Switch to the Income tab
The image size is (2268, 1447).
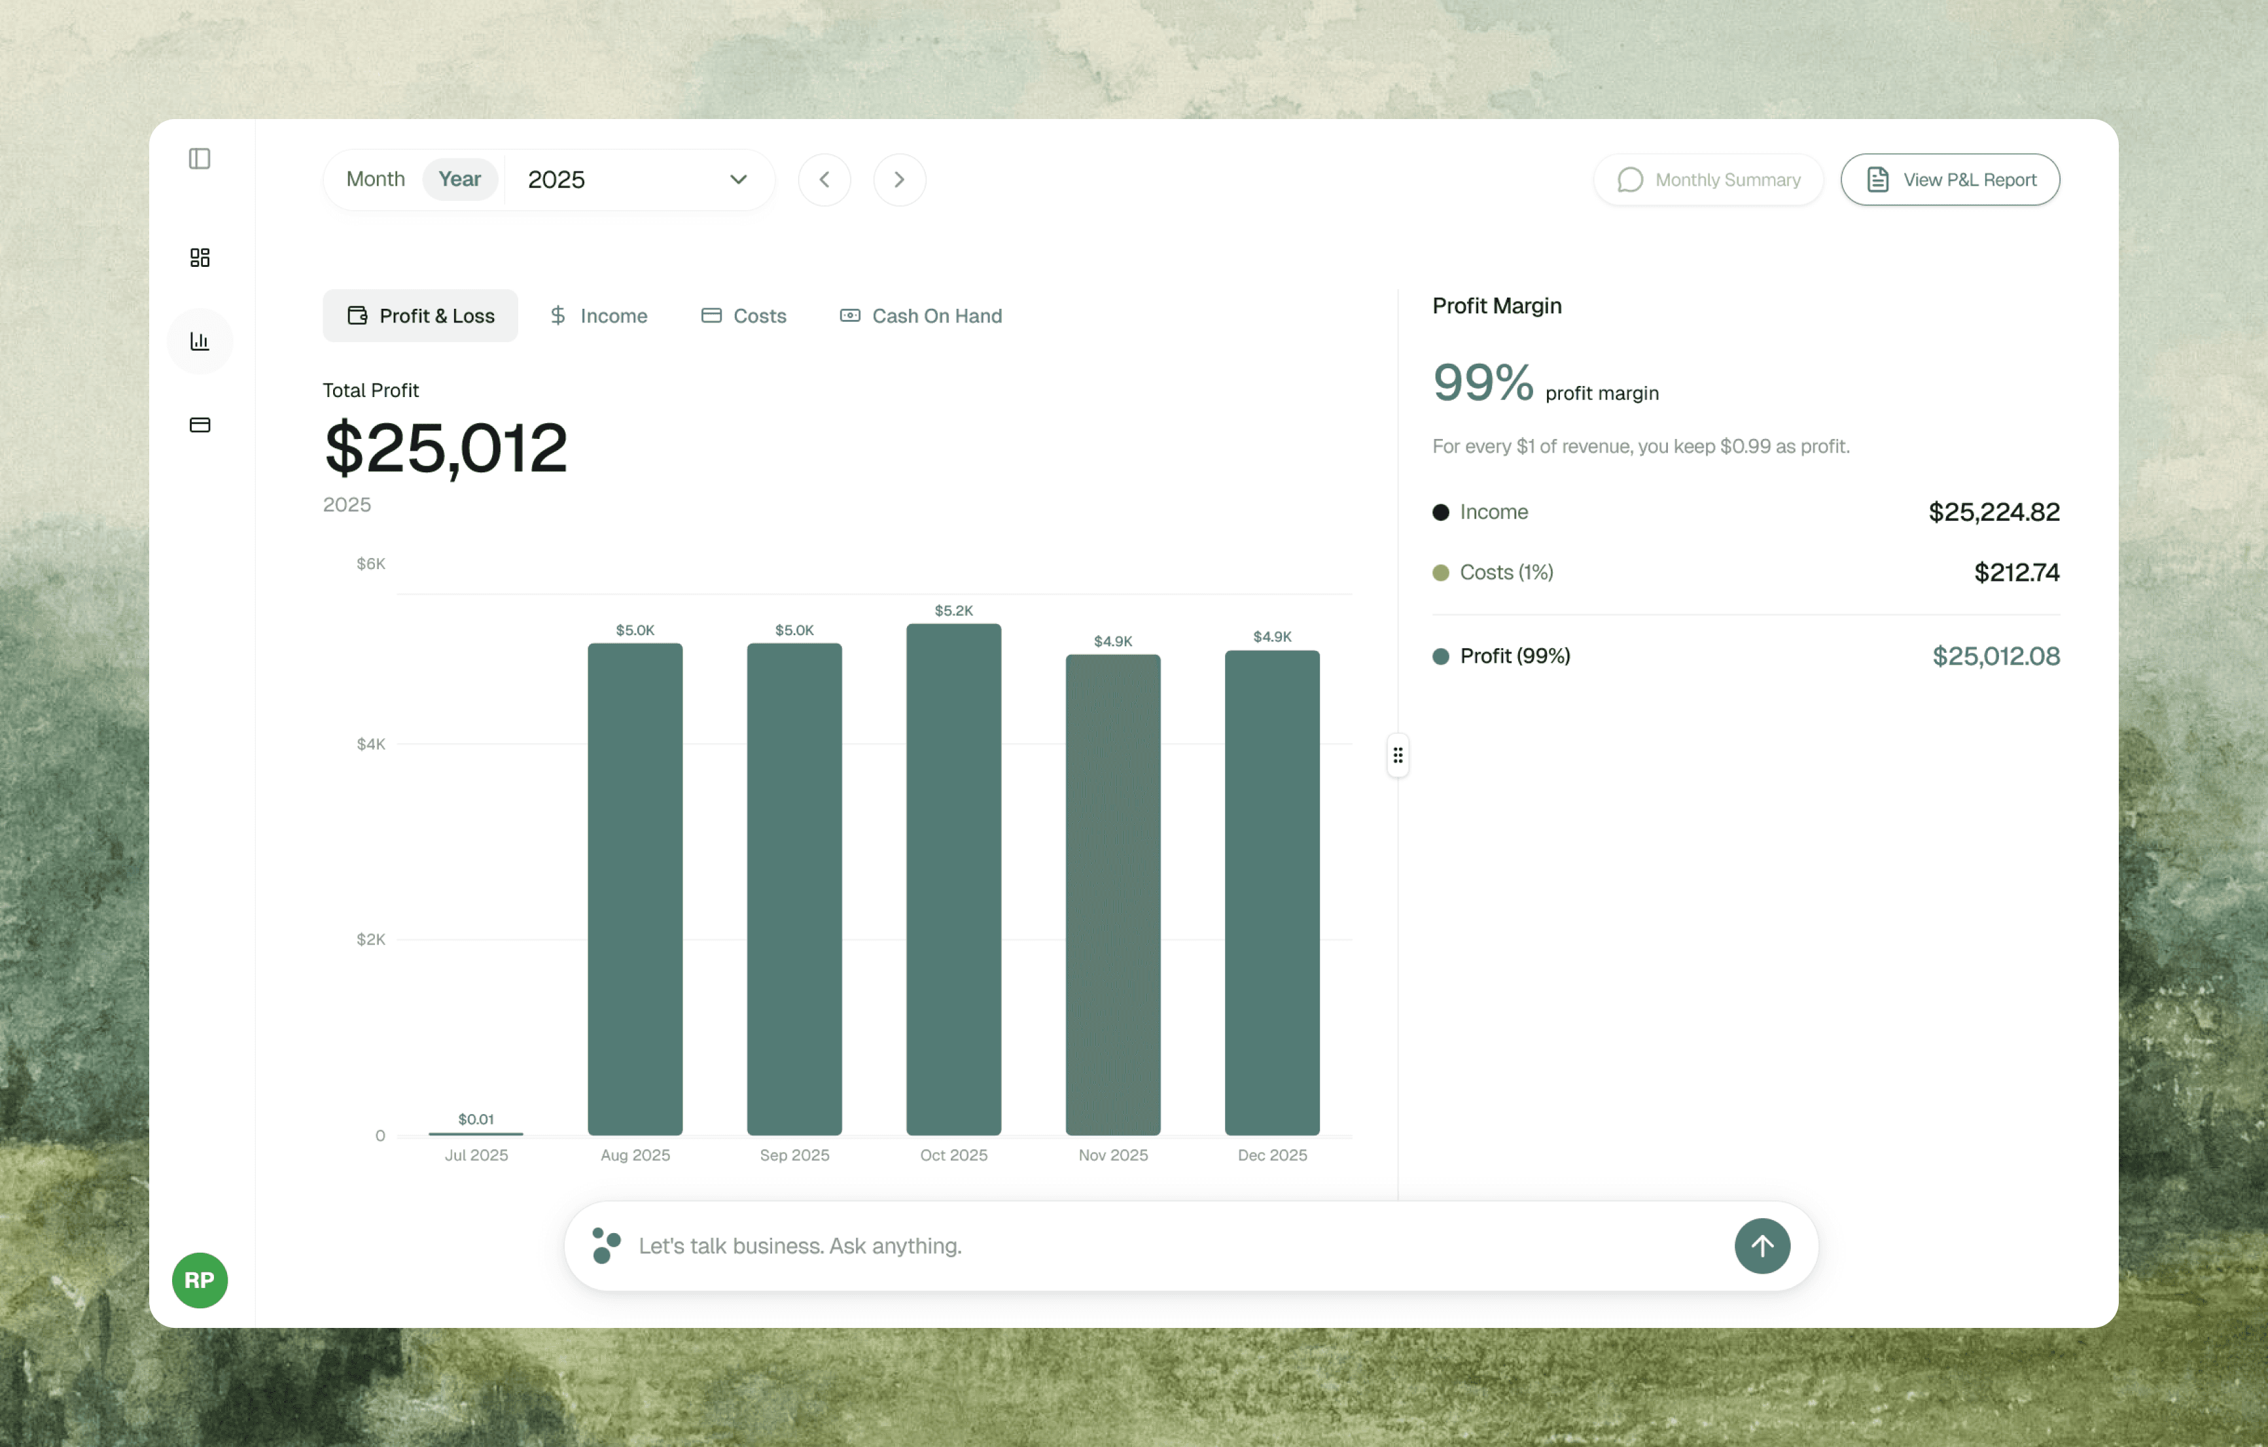599,315
